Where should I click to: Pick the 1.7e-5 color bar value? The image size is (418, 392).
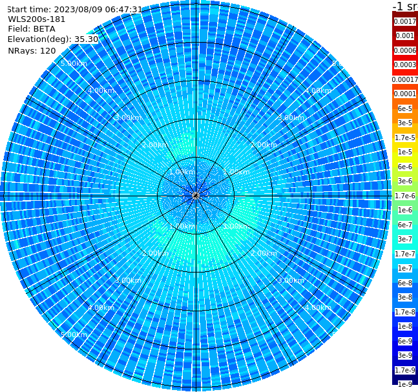tap(405, 138)
